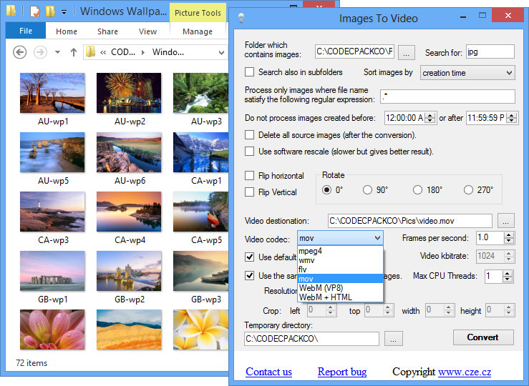Select wmv in the video codec list
529x386 pixels.
306,260
